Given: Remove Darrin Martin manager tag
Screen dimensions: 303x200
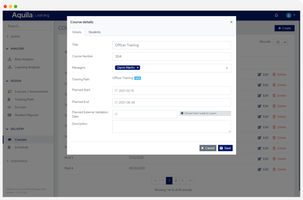Looking at the screenshot, I should pyautogui.click(x=138, y=68).
